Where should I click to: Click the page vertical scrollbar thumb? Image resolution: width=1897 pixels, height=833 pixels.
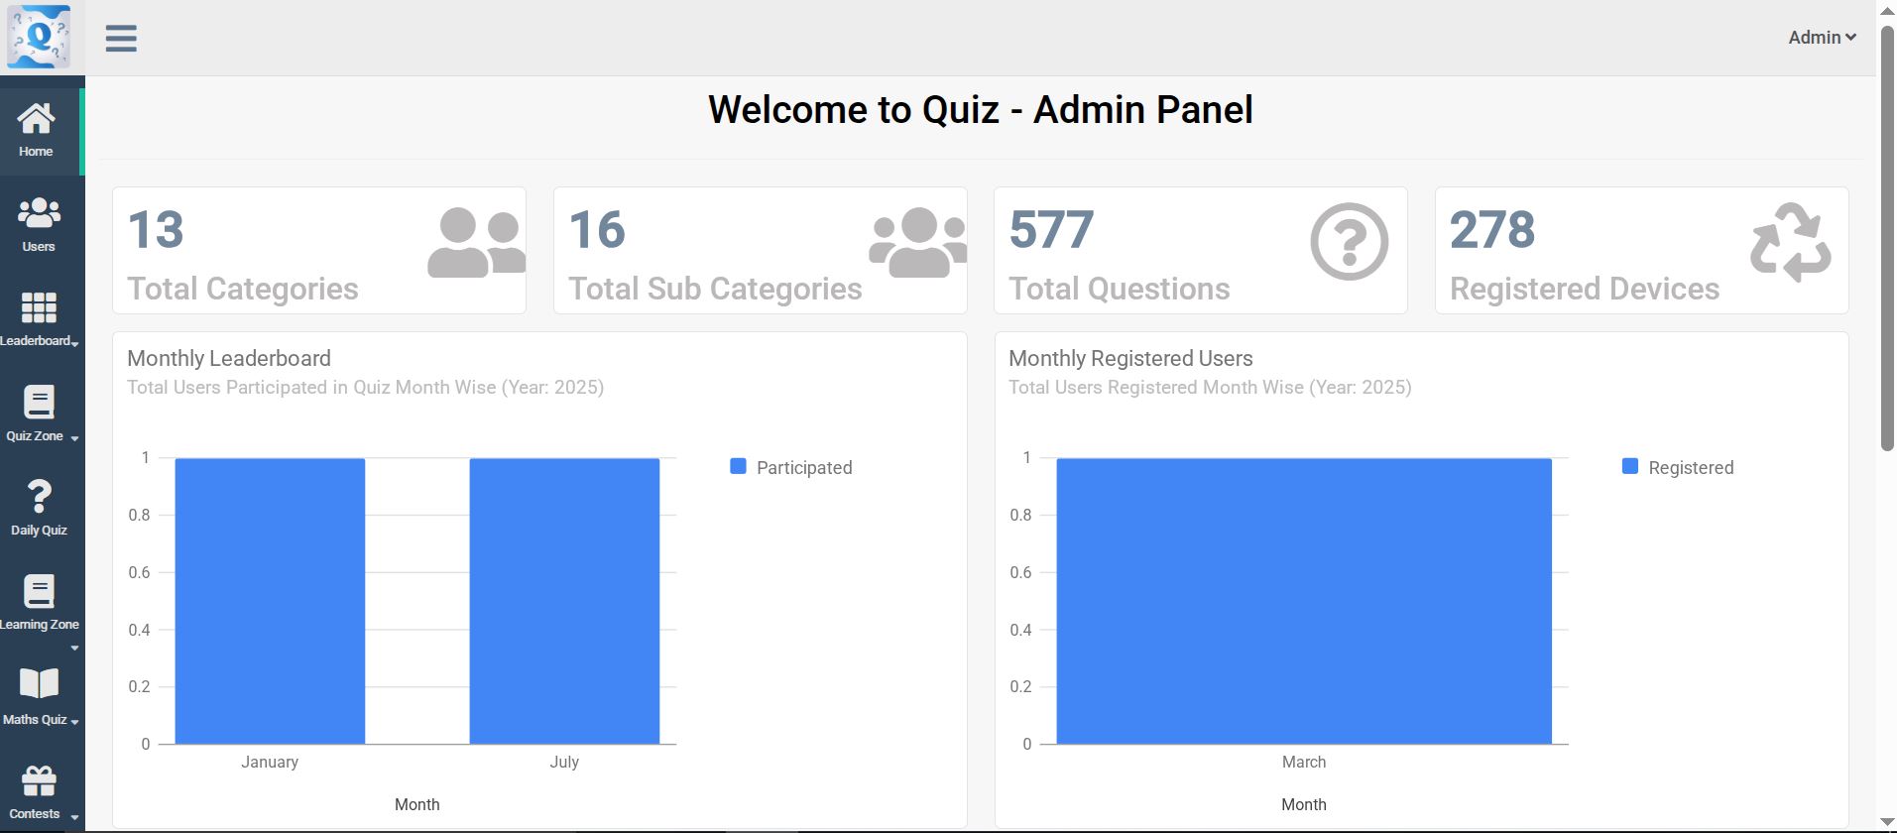(1887, 238)
